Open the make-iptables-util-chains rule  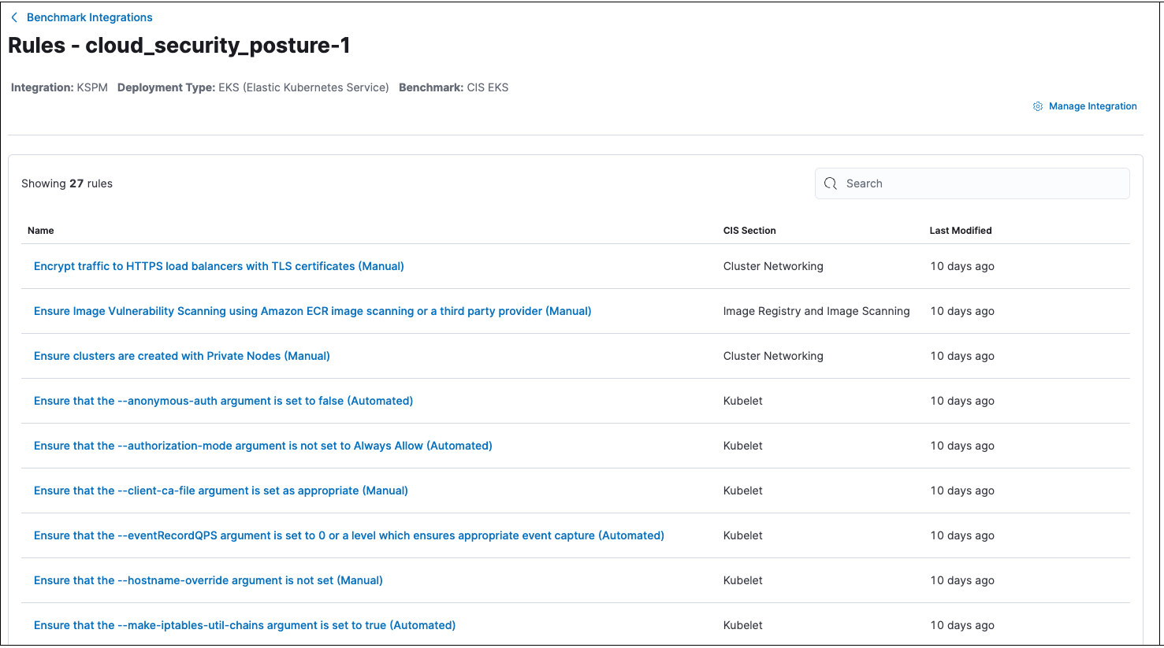(x=244, y=625)
